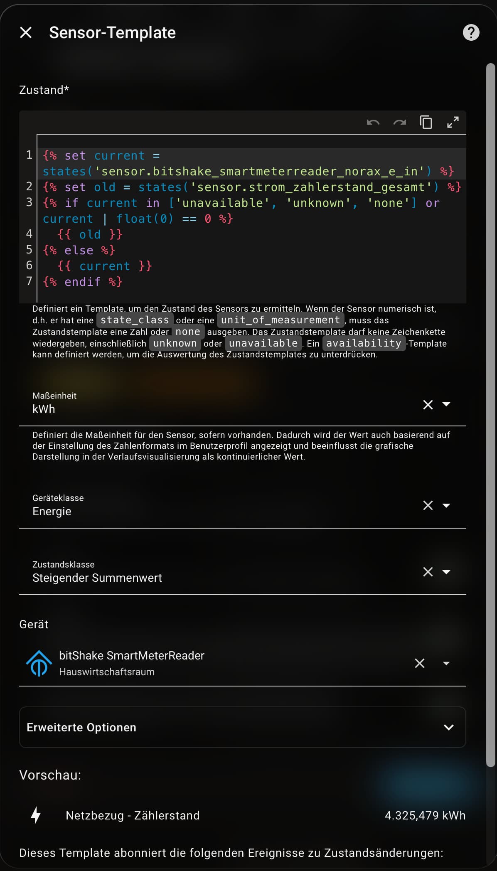Click the unknown code tag in description
This screenshot has width=497, height=871.
175,343
